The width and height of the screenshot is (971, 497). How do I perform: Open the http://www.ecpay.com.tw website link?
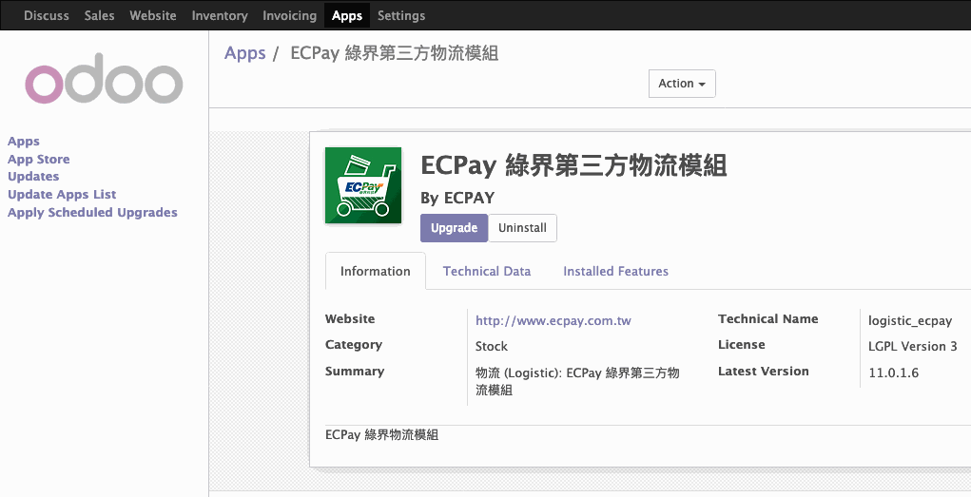pos(553,320)
